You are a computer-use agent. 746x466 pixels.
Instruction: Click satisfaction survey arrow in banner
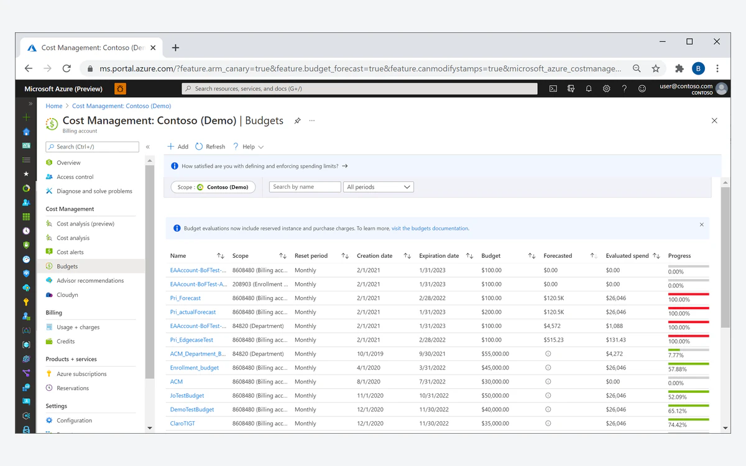(x=345, y=167)
